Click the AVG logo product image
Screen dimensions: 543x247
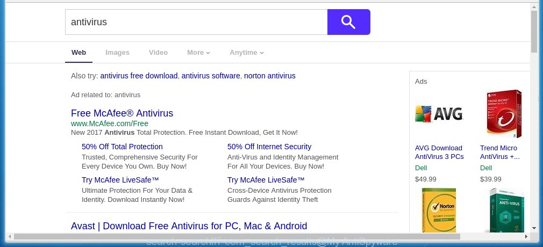pos(439,113)
